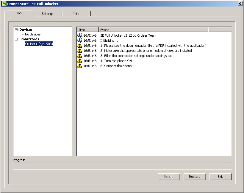The height and width of the screenshot is (193, 244).
Task: Select row '4. Turn the phone ON'
Action: [x=154, y=60]
